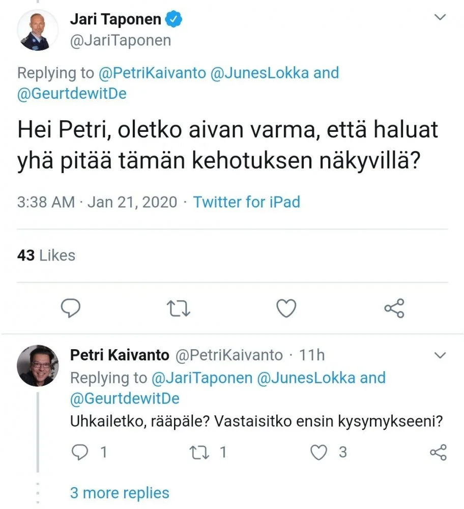464x509 pixels.
Task: Click the retweet icon under the main tweet
Action: click(x=179, y=308)
